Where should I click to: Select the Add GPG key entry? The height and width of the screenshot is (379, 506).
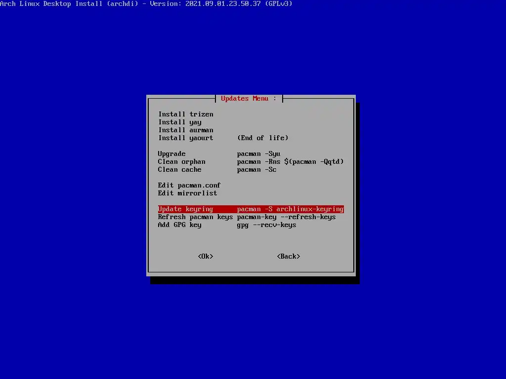pos(227,225)
